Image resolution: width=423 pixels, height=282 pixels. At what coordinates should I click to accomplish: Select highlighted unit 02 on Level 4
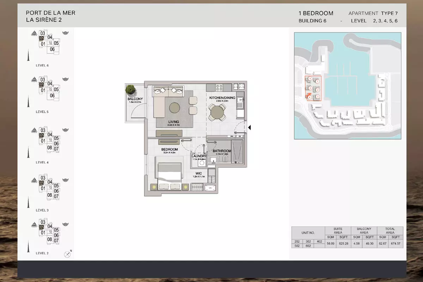pos(42,135)
